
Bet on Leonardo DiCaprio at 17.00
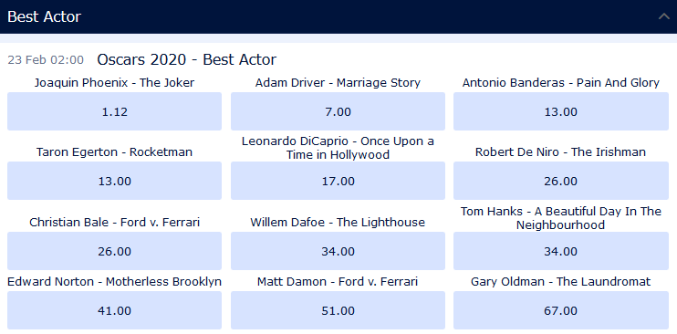(x=338, y=181)
